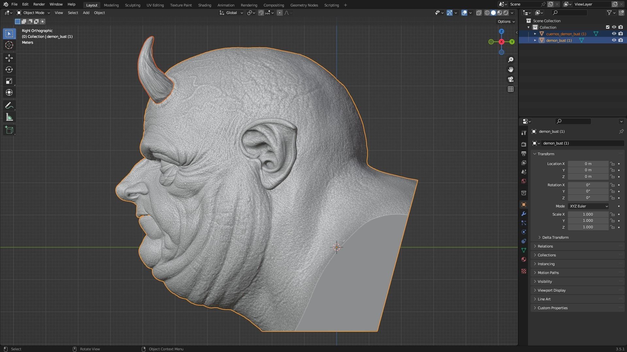Open viewport Options dropdown
Viewport: 627px width, 352px height.
pyautogui.click(x=506, y=22)
